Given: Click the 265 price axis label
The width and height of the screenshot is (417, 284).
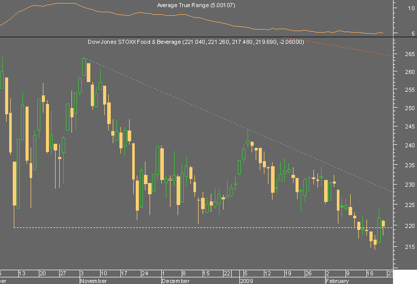Looking at the screenshot, I should click(x=410, y=54).
